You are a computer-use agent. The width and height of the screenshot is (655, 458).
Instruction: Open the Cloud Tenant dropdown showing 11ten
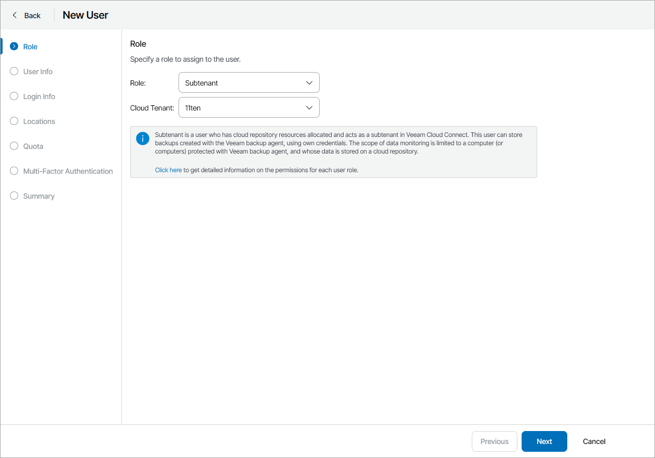point(249,107)
